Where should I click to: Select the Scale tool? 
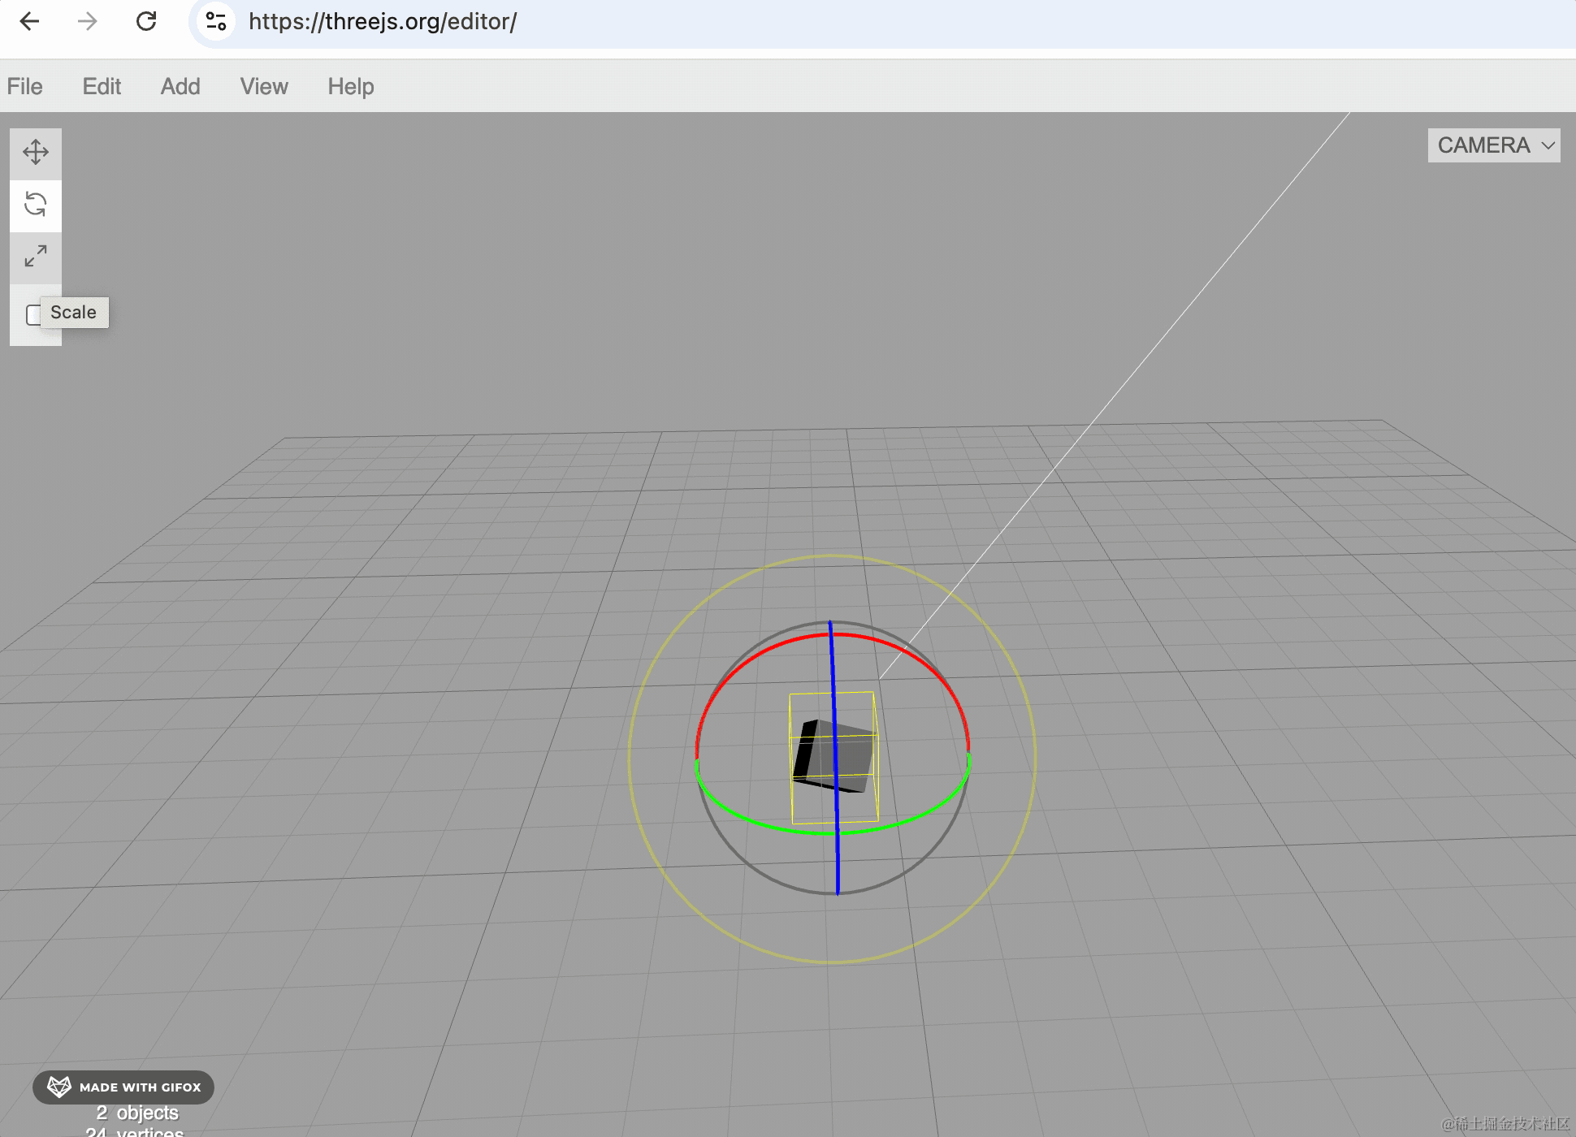(36, 257)
